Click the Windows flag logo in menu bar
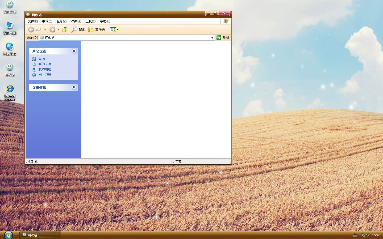This screenshot has width=383, height=239. (226, 21)
